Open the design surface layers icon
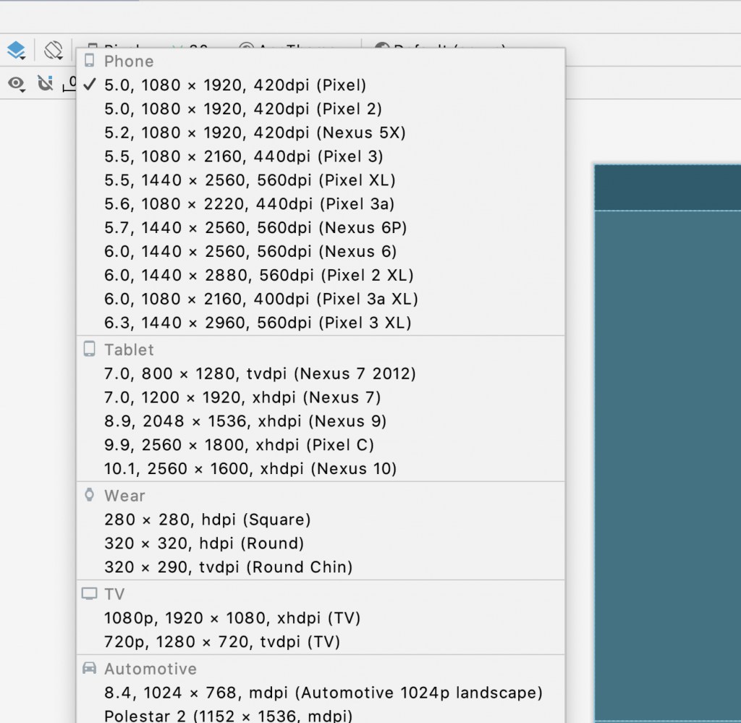This screenshot has width=741, height=723. click(x=17, y=50)
